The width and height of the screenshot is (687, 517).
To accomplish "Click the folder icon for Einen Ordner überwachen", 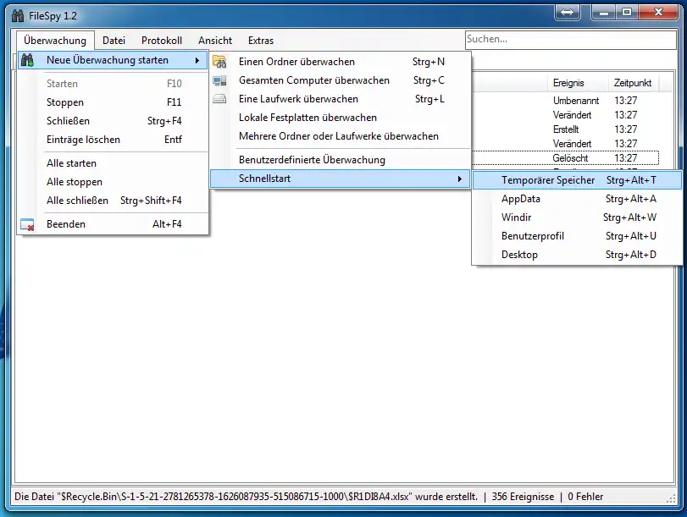I will click(x=219, y=62).
